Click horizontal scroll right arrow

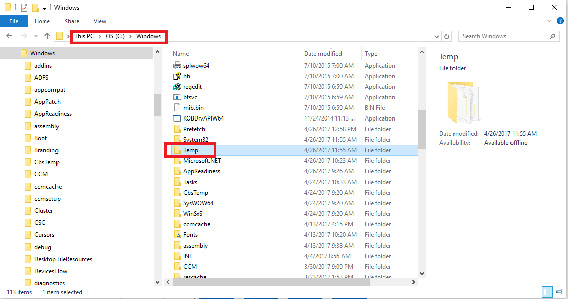coord(414,282)
